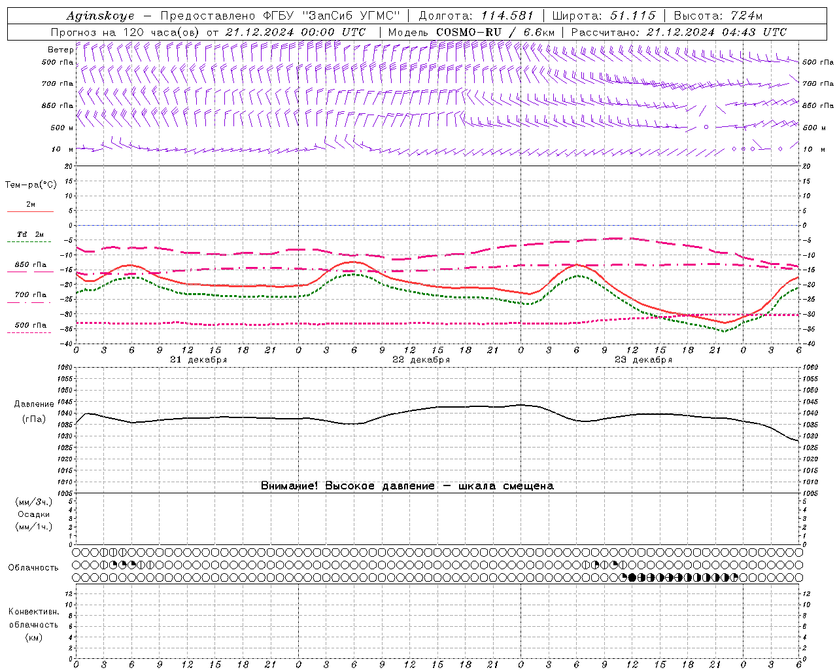This screenshot has width=837, height=670.
Task: Click the 21 декабря date label
Action: pyautogui.click(x=199, y=360)
